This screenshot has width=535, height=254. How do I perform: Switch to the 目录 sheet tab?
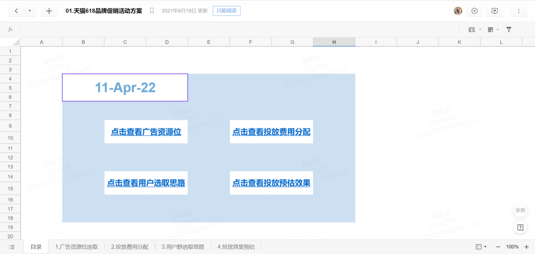pos(36,247)
